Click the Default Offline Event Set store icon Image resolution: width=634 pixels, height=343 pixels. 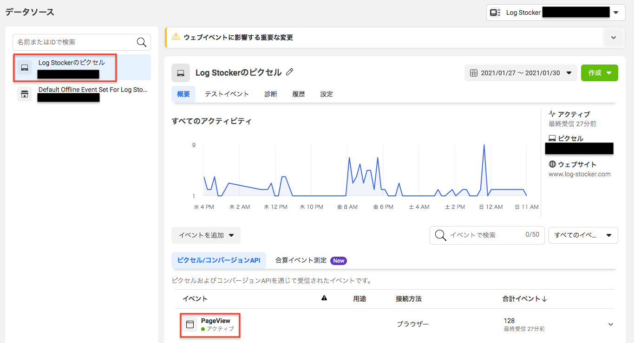[x=25, y=94]
